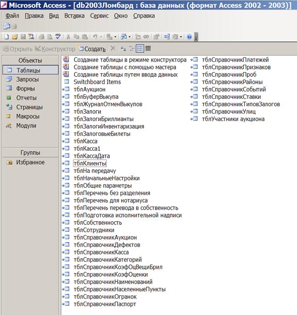Click the Analyze toolbar icon
Viewport: 297px width, 315px height.
coord(124,37)
